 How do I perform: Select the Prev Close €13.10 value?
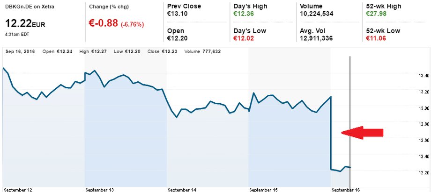point(177,14)
